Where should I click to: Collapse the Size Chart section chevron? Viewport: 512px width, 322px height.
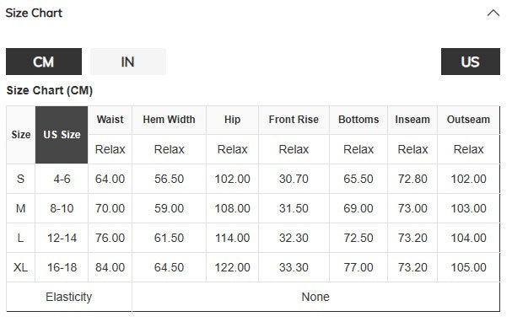(493, 13)
